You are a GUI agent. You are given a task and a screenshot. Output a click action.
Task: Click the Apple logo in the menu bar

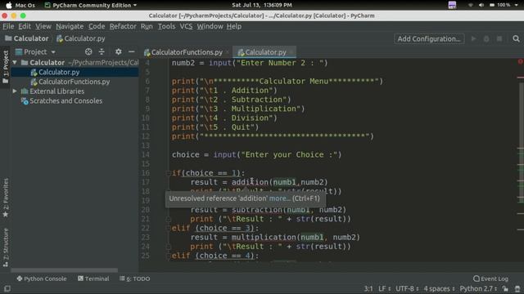9,5
